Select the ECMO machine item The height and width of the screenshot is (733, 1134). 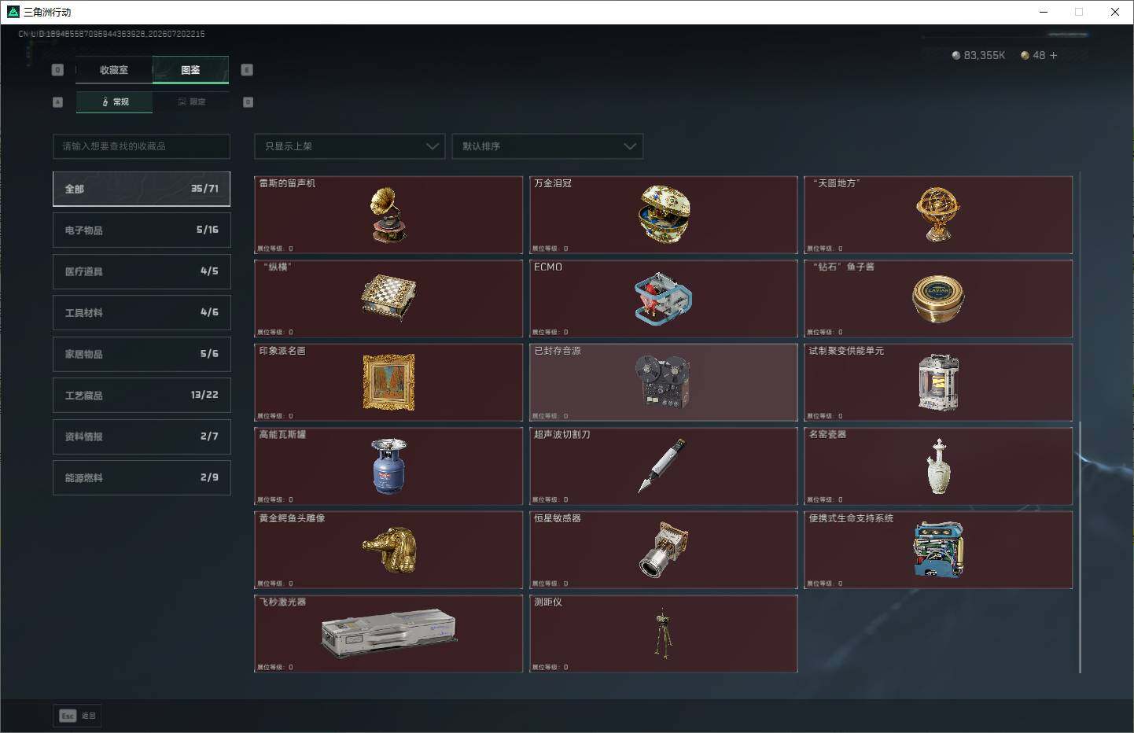tap(663, 299)
